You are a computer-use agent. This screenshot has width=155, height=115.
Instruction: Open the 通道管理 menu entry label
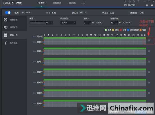(14, 27)
